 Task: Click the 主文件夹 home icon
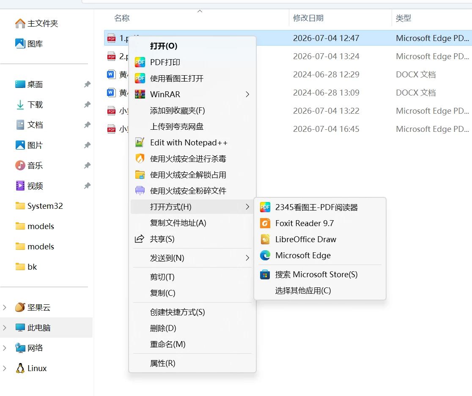coord(20,23)
